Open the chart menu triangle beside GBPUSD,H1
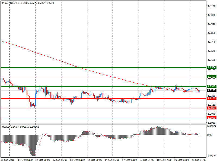This screenshot has width=217, height=163. click(x=2, y=3)
